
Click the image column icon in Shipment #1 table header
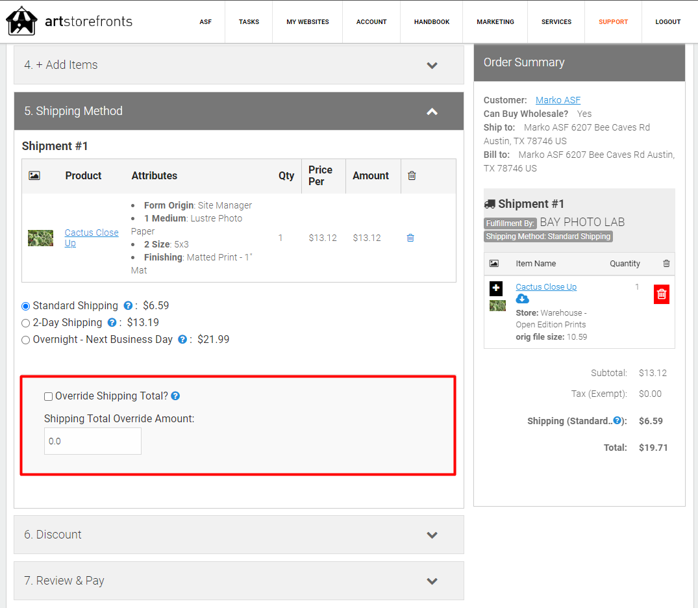(x=34, y=175)
